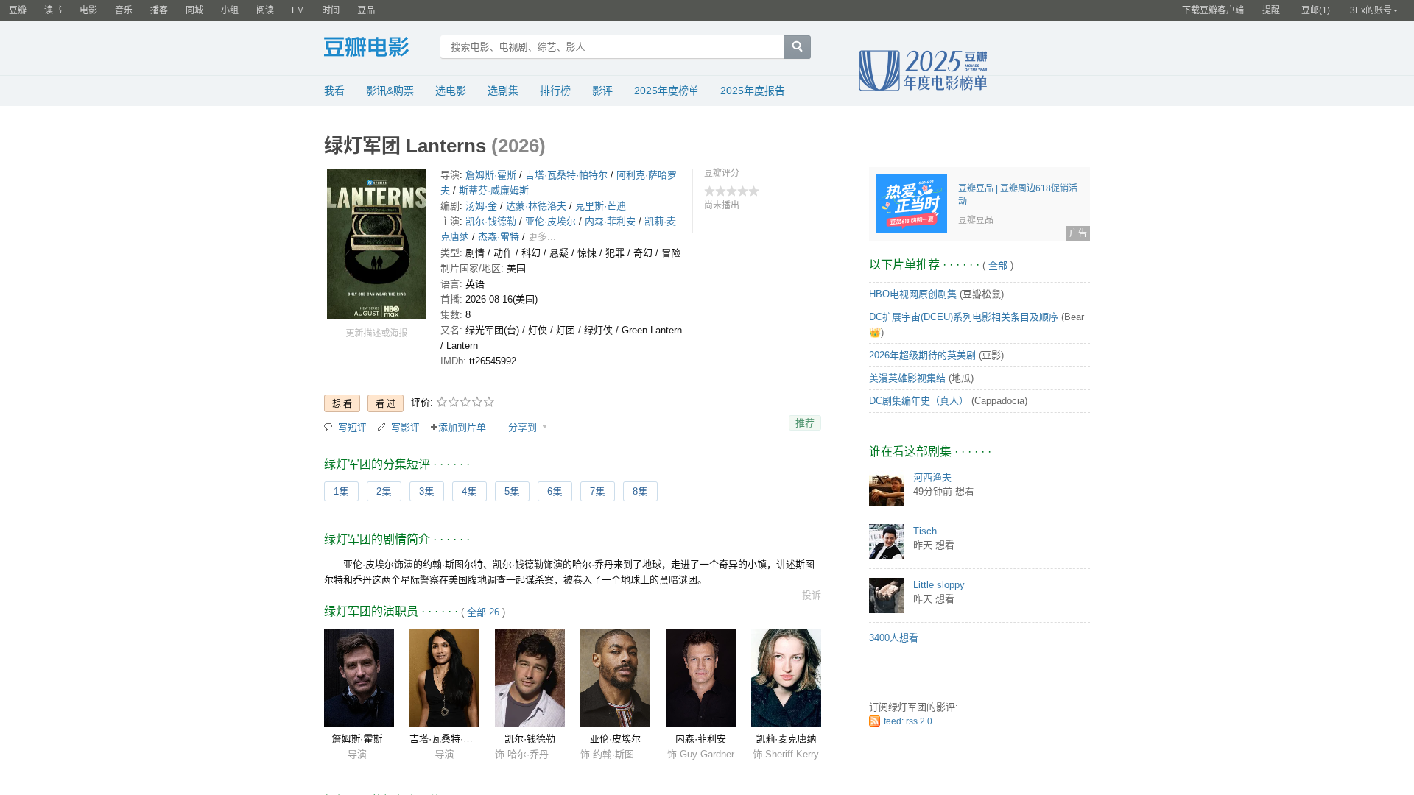Open the Douban goods ad thumbnail

pyautogui.click(x=912, y=204)
